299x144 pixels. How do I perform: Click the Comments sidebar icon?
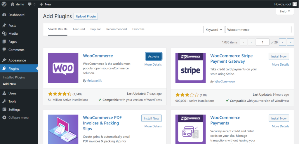(4, 50)
